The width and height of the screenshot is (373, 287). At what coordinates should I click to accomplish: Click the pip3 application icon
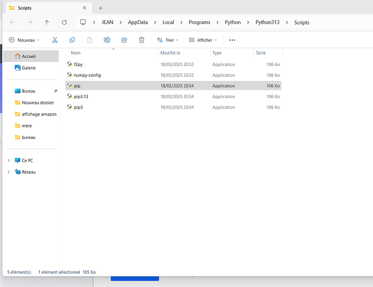[x=69, y=107]
